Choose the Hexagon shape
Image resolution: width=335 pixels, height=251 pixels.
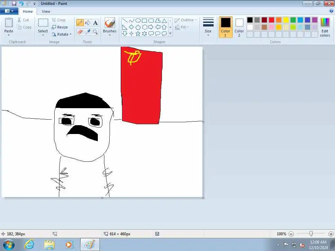(x=144, y=27)
